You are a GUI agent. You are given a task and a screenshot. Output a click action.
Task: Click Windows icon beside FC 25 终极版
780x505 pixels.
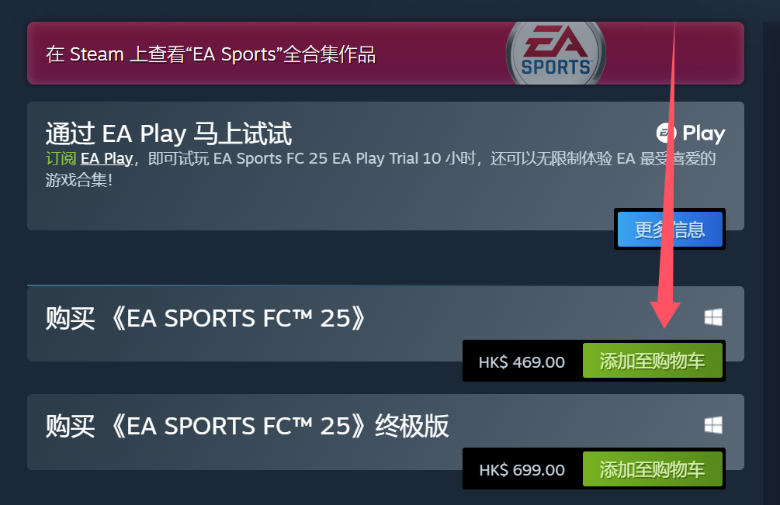pyautogui.click(x=713, y=425)
